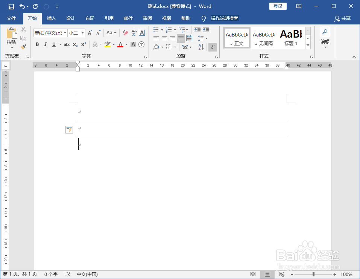The width and height of the screenshot is (360, 279).
Task: Switch to the 插入 tab
Action: (x=52, y=18)
